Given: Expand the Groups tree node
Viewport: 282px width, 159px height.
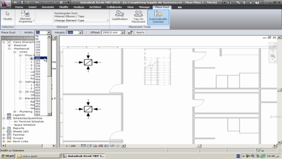Looking at the screenshot, I should [x=4, y=138].
